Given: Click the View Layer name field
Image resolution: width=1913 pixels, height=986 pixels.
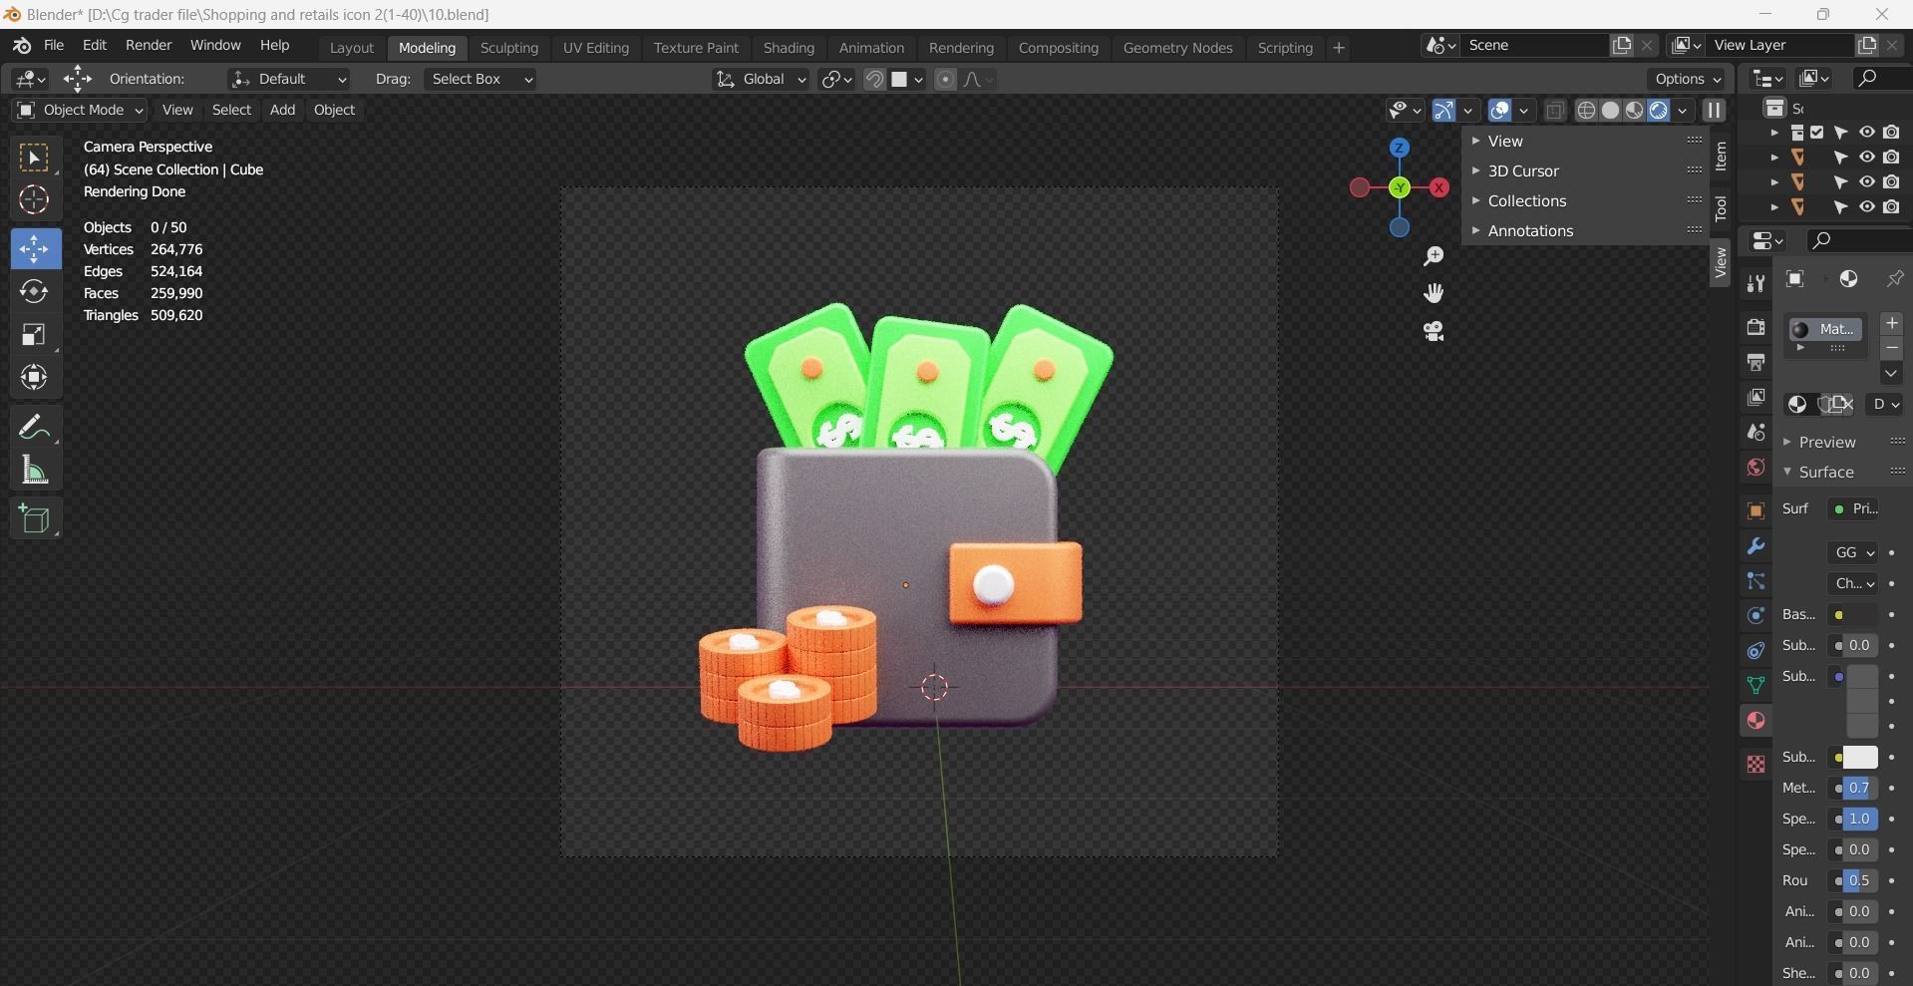Looking at the screenshot, I should [x=1782, y=45].
